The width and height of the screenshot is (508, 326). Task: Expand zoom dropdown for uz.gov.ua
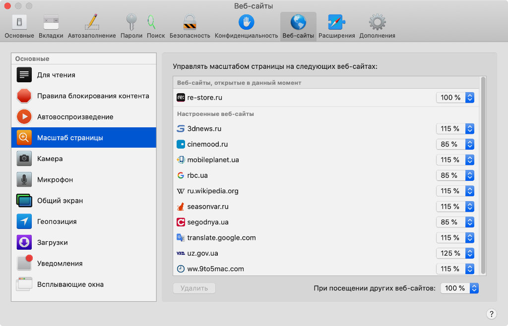click(x=455, y=253)
